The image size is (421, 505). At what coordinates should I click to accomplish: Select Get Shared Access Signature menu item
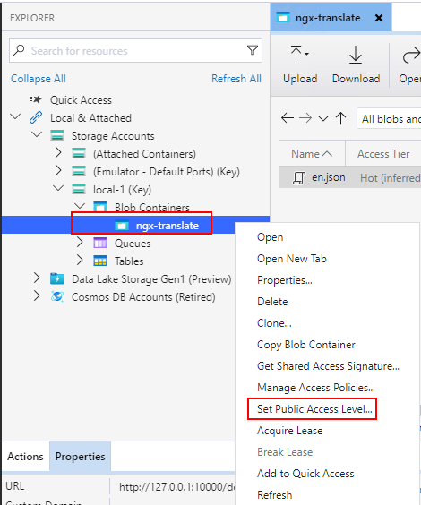pyautogui.click(x=328, y=366)
